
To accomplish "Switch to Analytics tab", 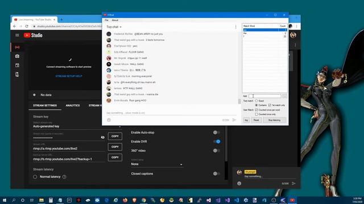I will tap(73, 105).
